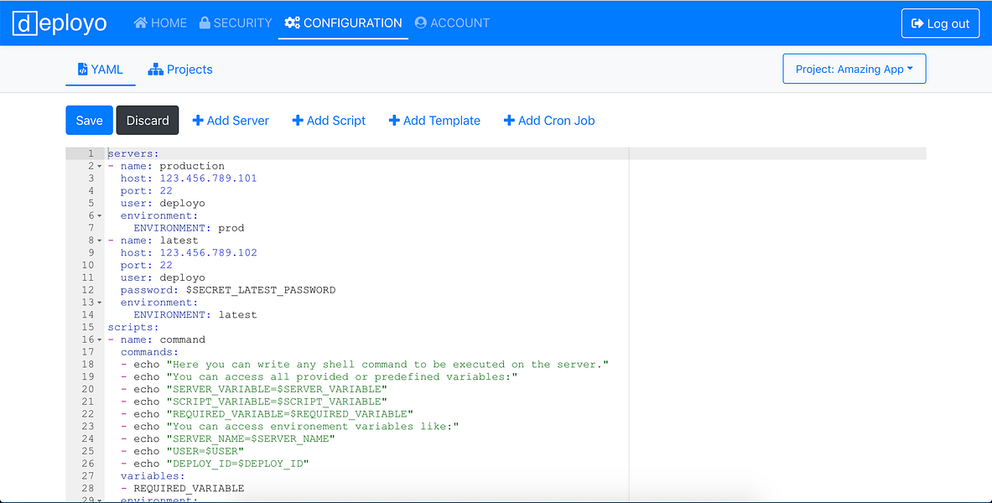Collapse fold arrow at line 13
The width and height of the screenshot is (992, 503).
100,303
